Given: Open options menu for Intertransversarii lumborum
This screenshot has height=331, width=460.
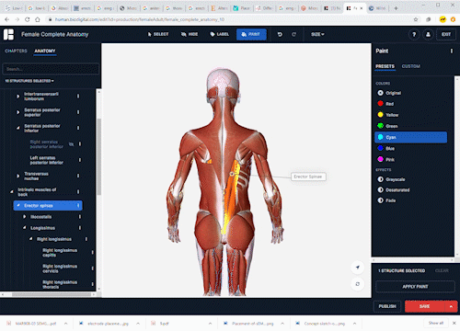Looking at the screenshot, I should tap(78, 97).
